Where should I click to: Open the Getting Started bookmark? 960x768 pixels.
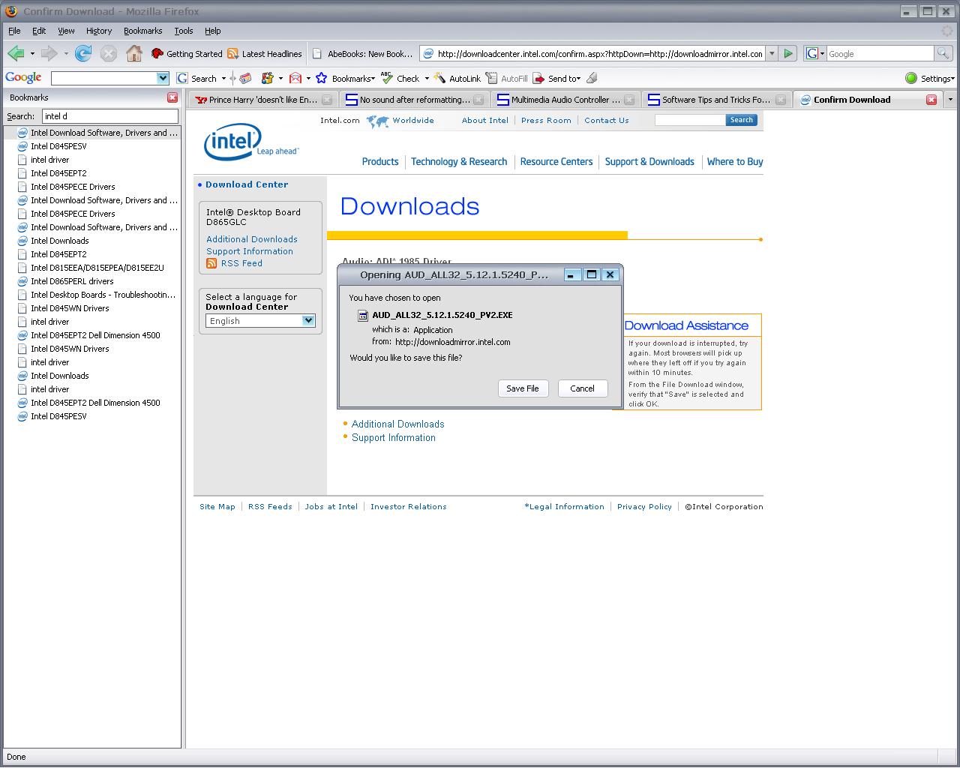[x=187, y=54]
